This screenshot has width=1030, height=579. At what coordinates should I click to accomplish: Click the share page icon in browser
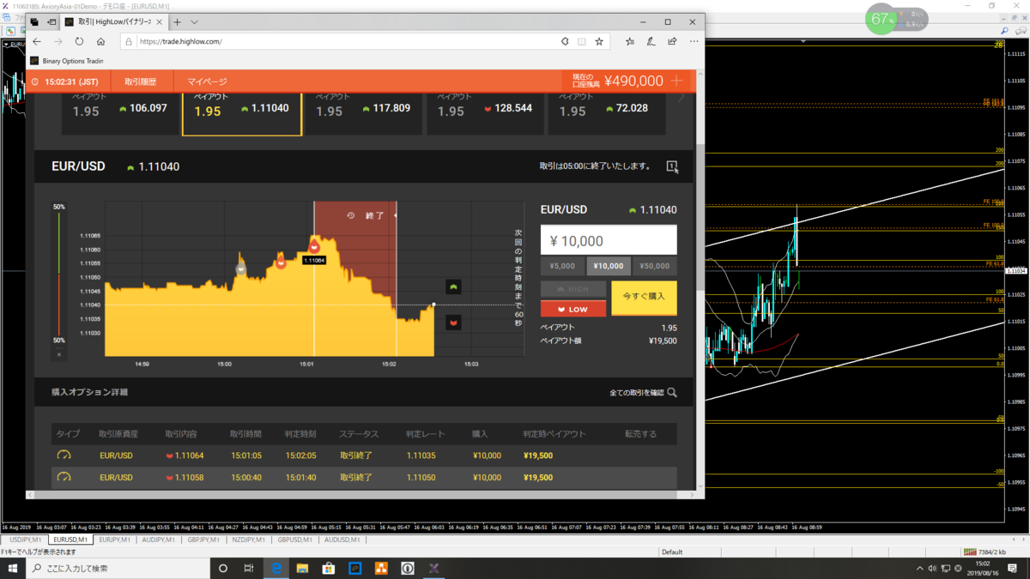pos(673,41)
